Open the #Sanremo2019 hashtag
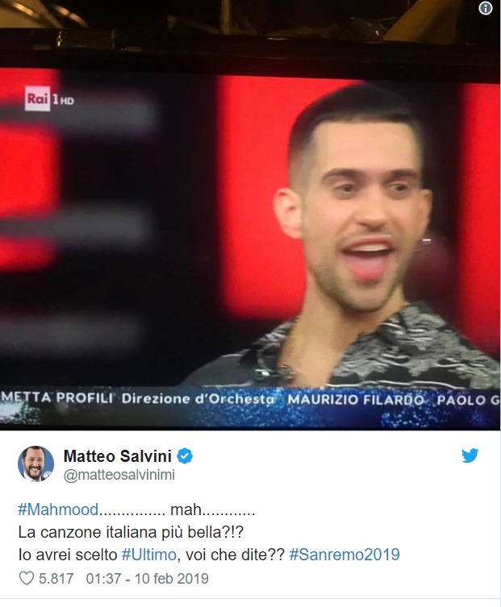 point(344,555)
